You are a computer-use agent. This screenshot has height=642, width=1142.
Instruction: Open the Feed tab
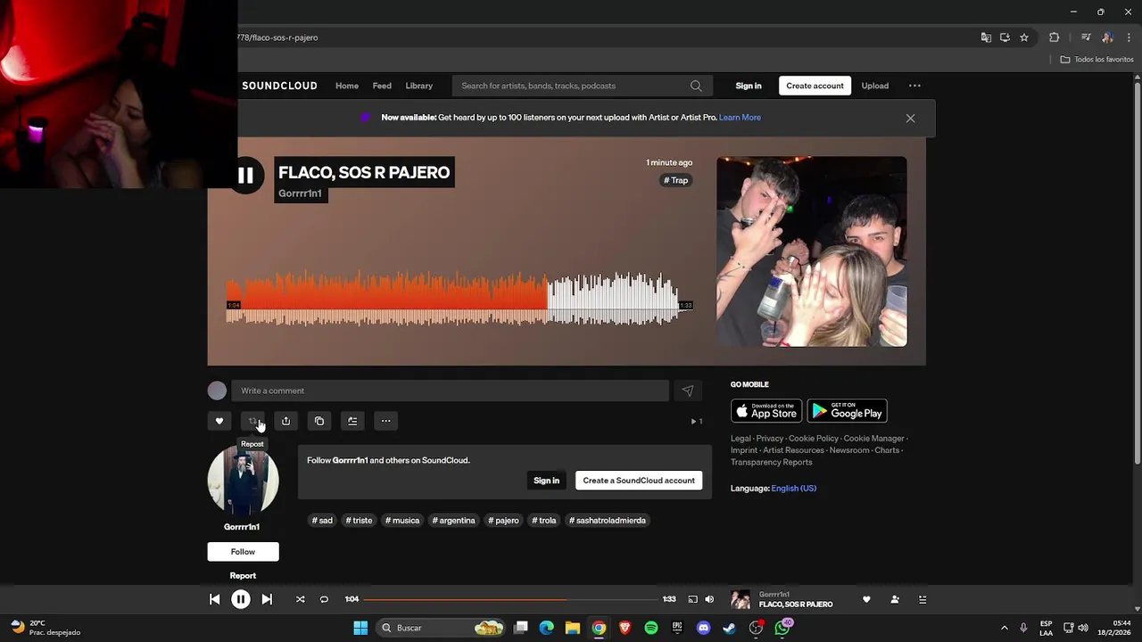382,86
